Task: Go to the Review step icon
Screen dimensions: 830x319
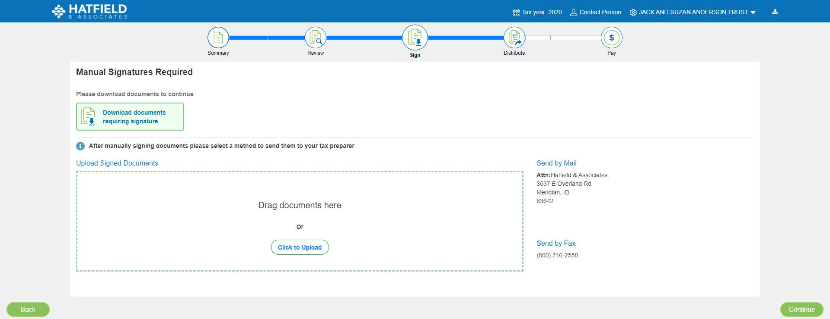Action: (x=316, y=38)
